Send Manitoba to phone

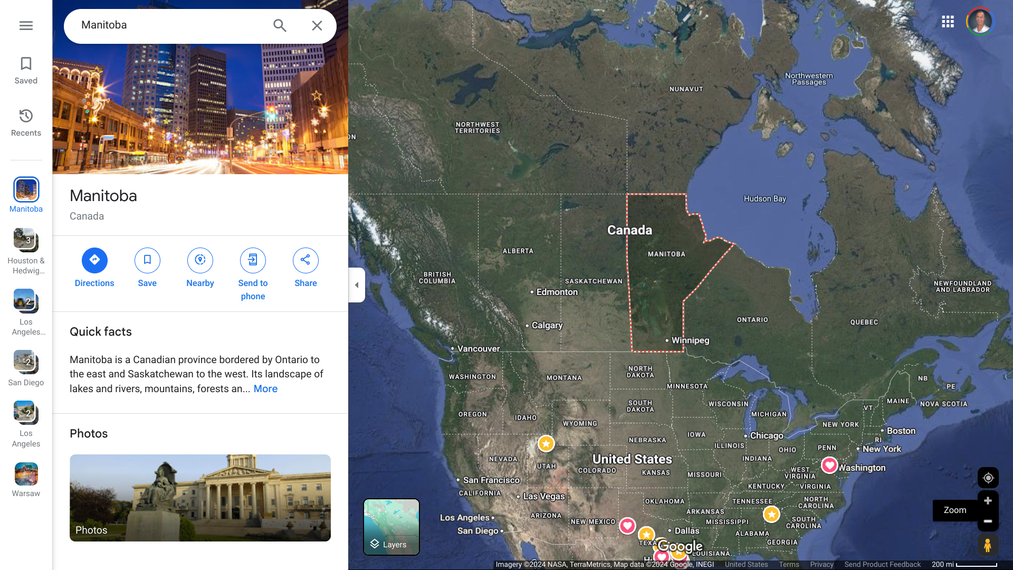[x=253, y=274]
